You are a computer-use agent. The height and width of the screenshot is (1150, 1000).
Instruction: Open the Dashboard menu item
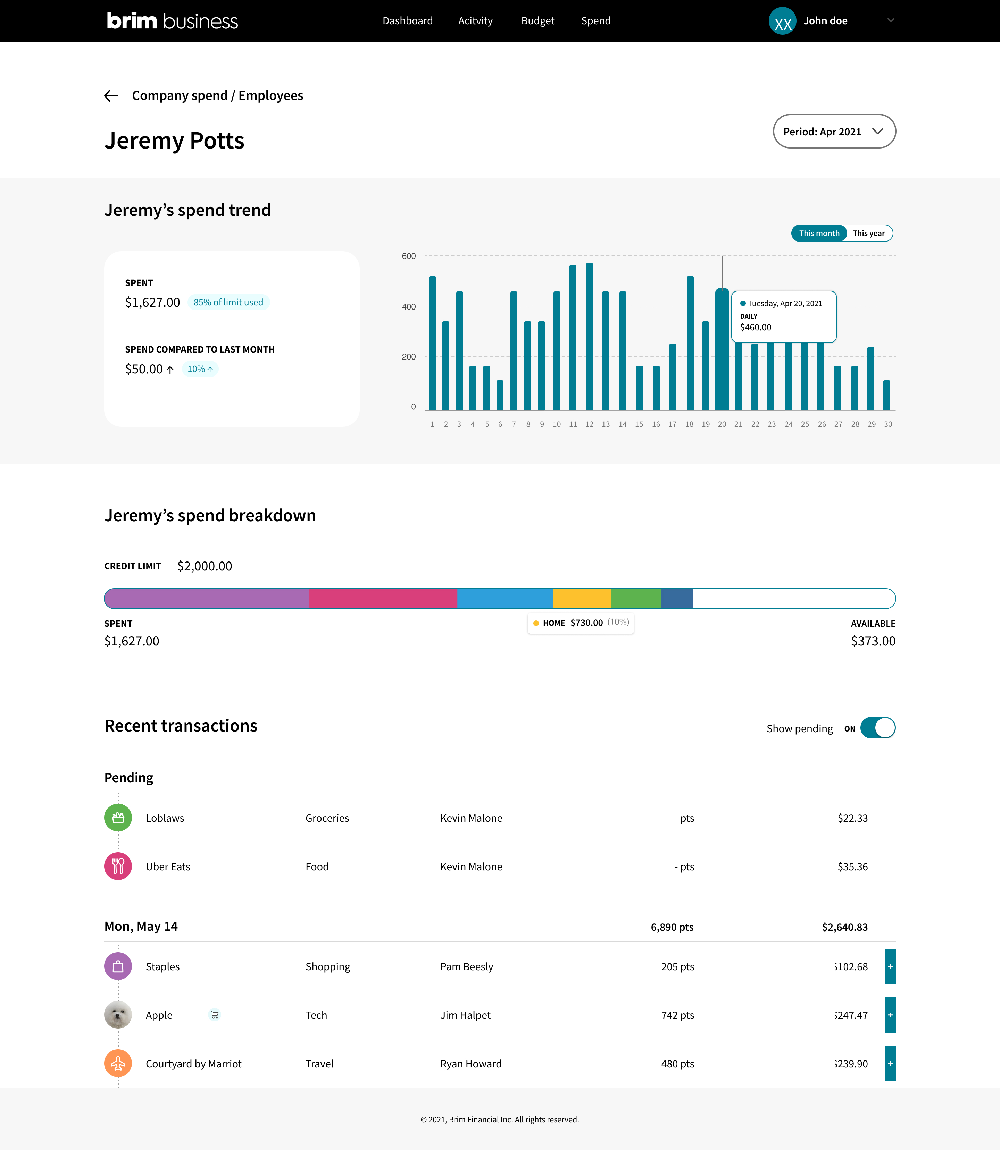[x=407, y=21]
